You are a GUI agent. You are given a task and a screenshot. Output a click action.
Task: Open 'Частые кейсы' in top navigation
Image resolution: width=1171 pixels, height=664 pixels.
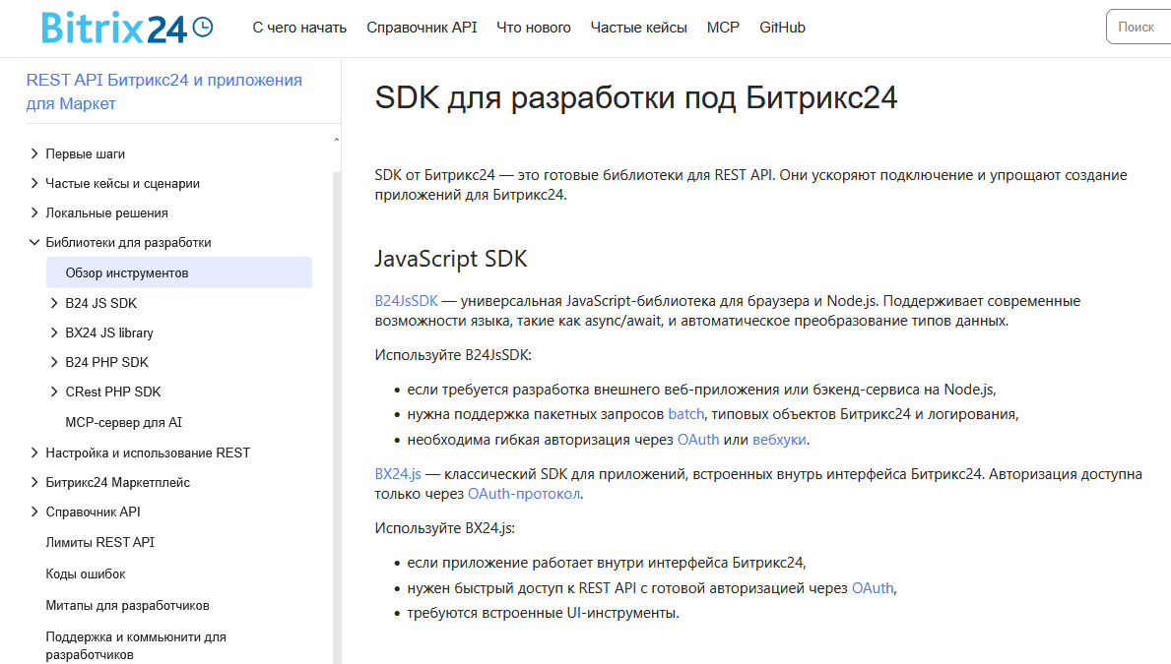tap(638, 28)
